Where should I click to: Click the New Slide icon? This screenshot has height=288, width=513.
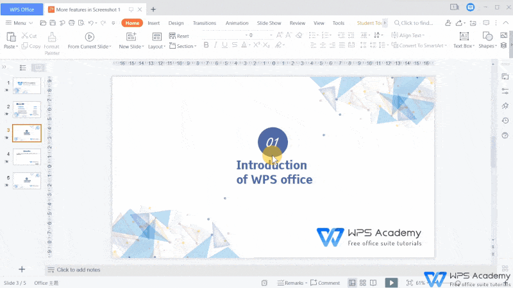click(x=131, y=36)
